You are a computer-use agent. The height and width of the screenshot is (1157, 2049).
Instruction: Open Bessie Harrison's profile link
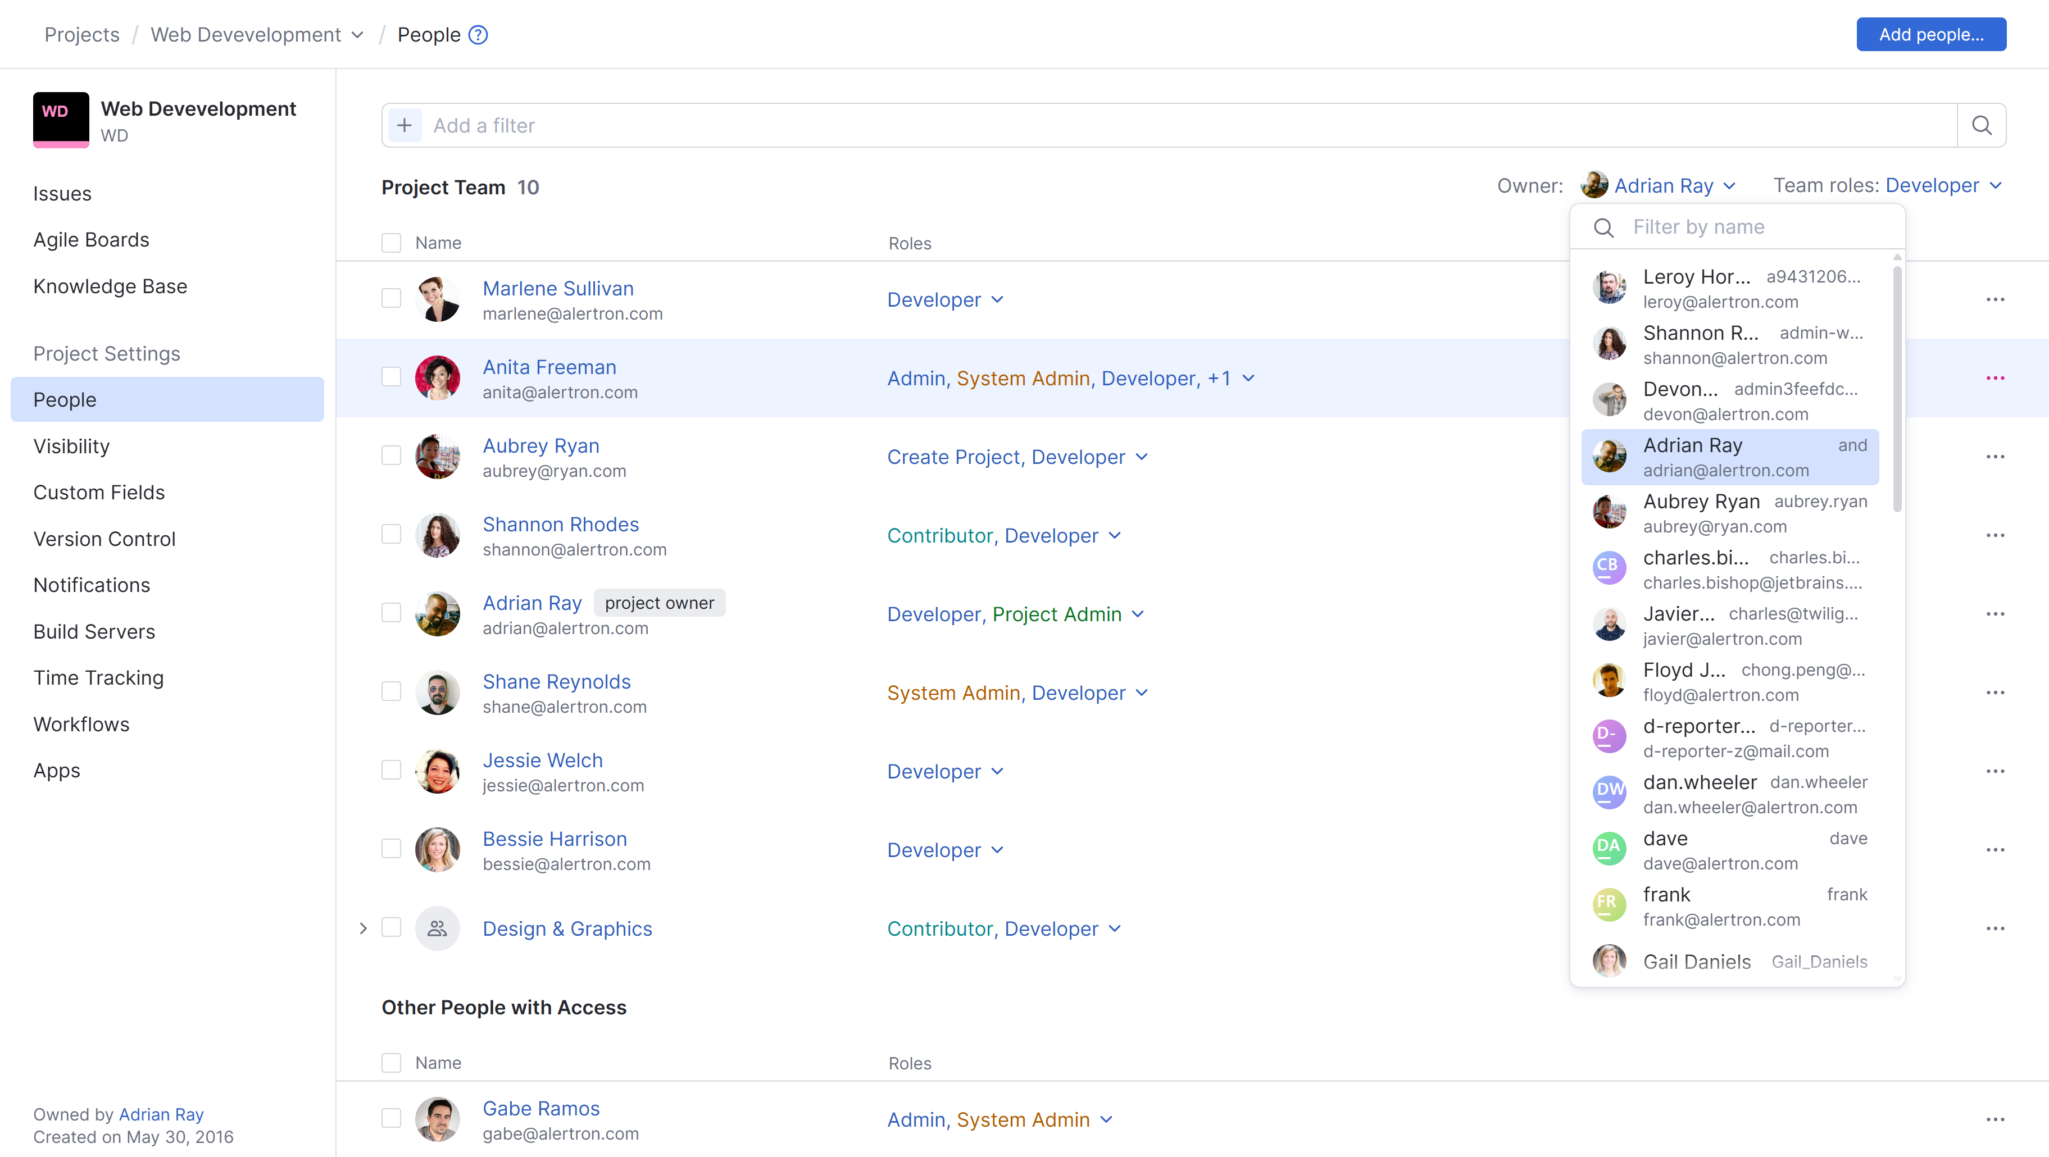(555, 838)
